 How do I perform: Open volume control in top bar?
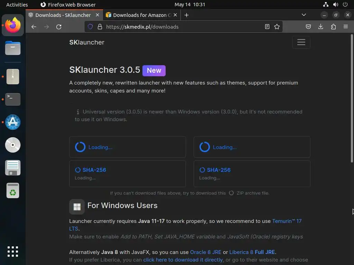pyautogui.click(x=335, y=4)
